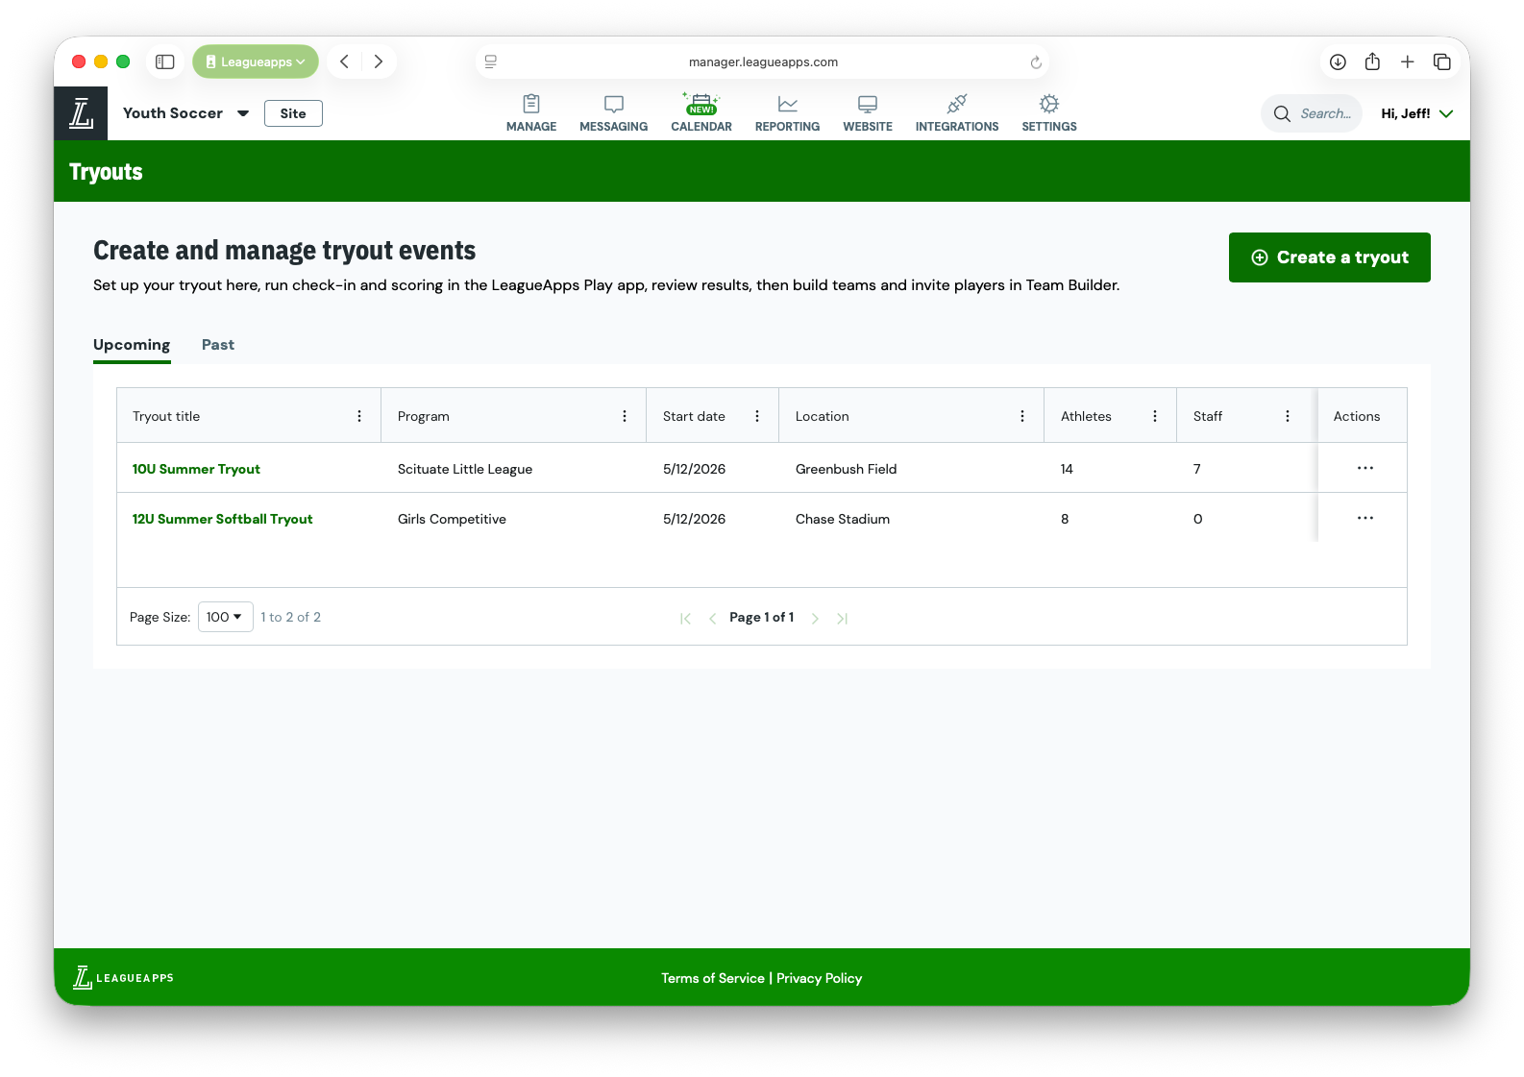The image size is (1524, 1077).
Task: Open the Website monitor icon
Action: (x=868, y=104)
